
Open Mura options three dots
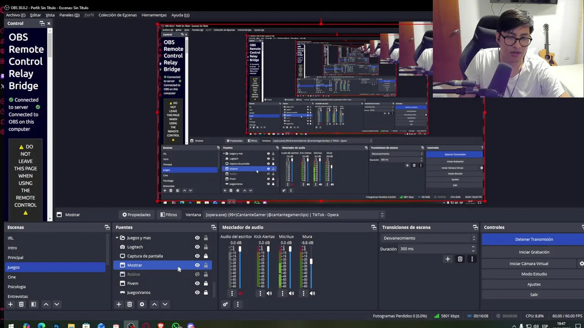(303, 293)
